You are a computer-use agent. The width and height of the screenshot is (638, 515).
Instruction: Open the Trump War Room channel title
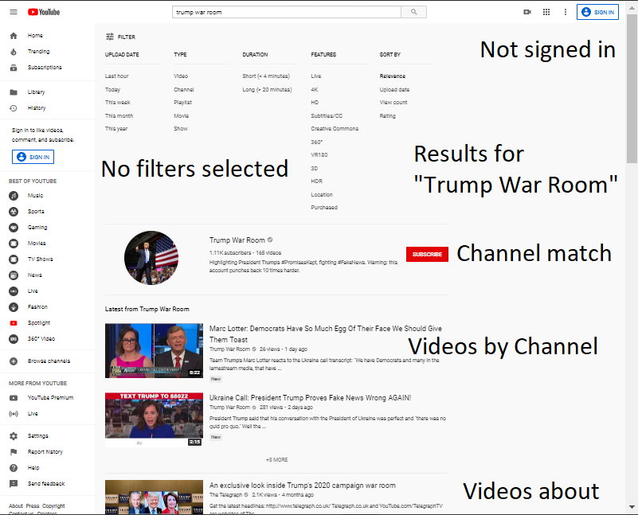pos(237,240)
